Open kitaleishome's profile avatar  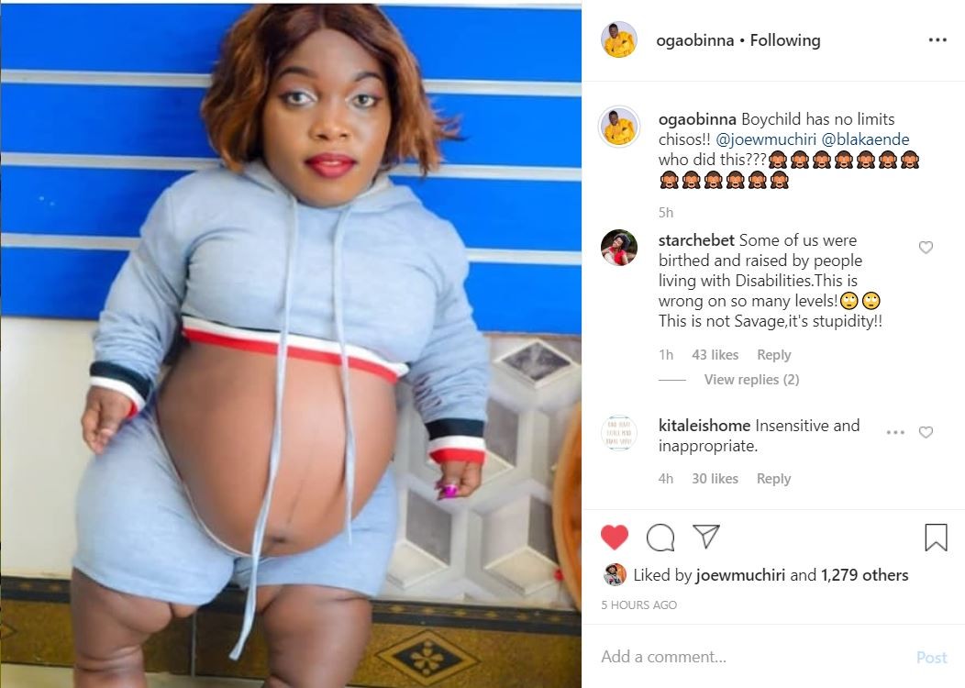pos(618,433)
